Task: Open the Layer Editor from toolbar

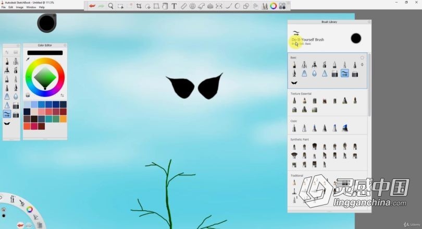Action: [x=255, y=6]
